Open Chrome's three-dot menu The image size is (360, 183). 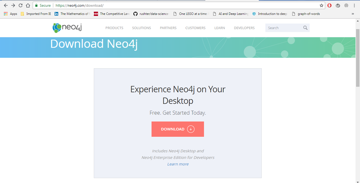coord(354,6)
